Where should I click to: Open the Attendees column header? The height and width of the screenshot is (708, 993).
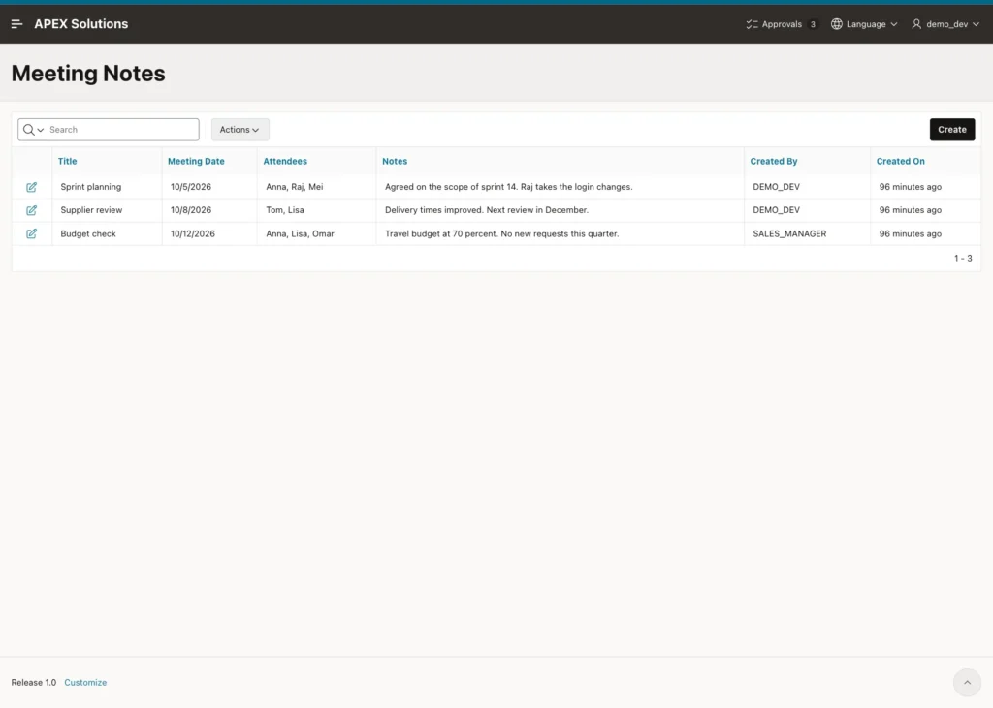pyautogui.click(x=285, y=162)
